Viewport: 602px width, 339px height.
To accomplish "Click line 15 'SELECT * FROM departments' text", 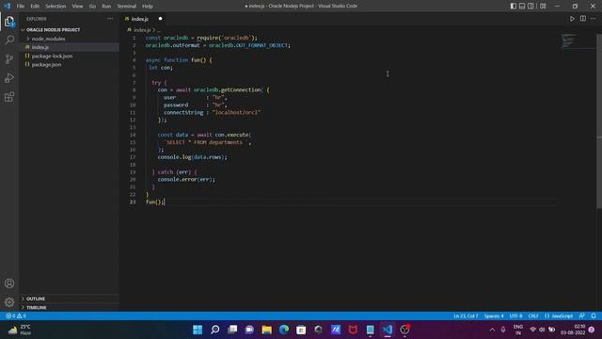I will 205,142.
